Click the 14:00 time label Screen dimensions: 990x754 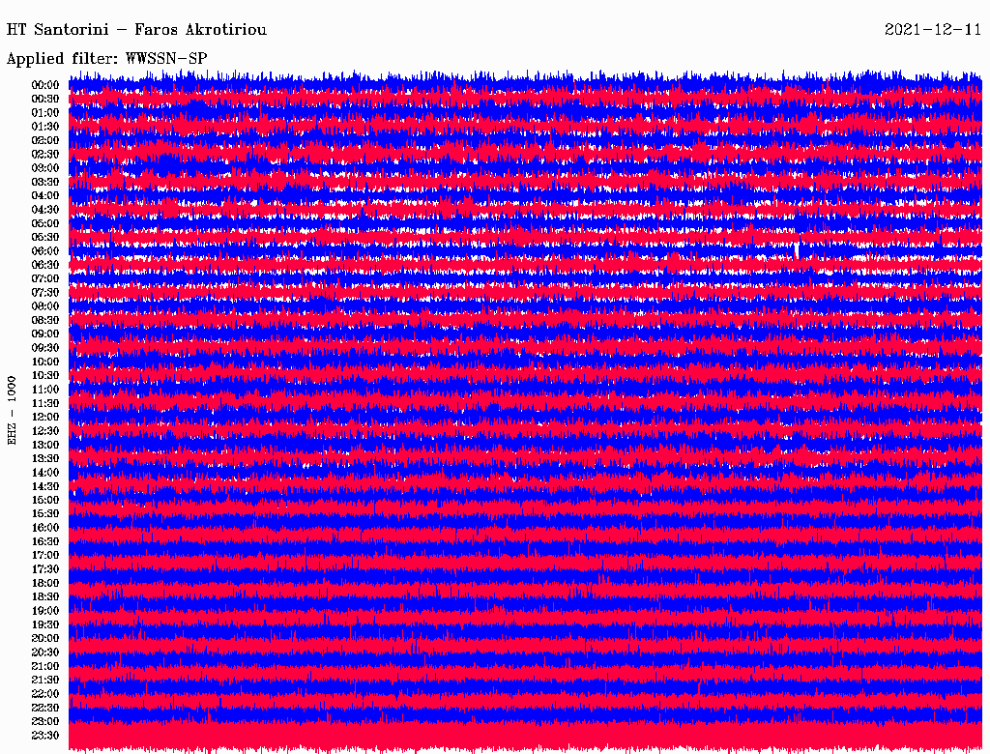click(45, 472)
